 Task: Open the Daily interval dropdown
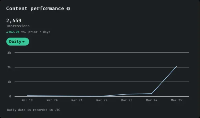coord(18,41)
